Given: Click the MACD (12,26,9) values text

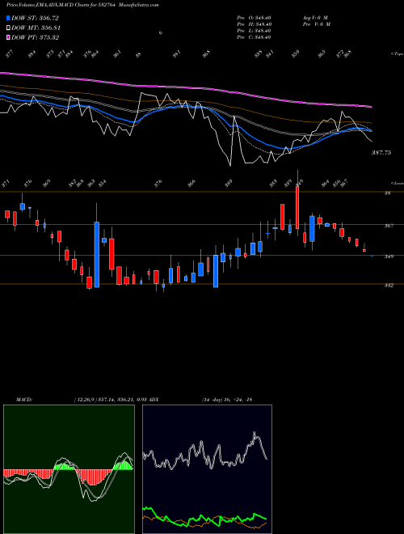Looking at the screenshot, I should pos(110,400).
